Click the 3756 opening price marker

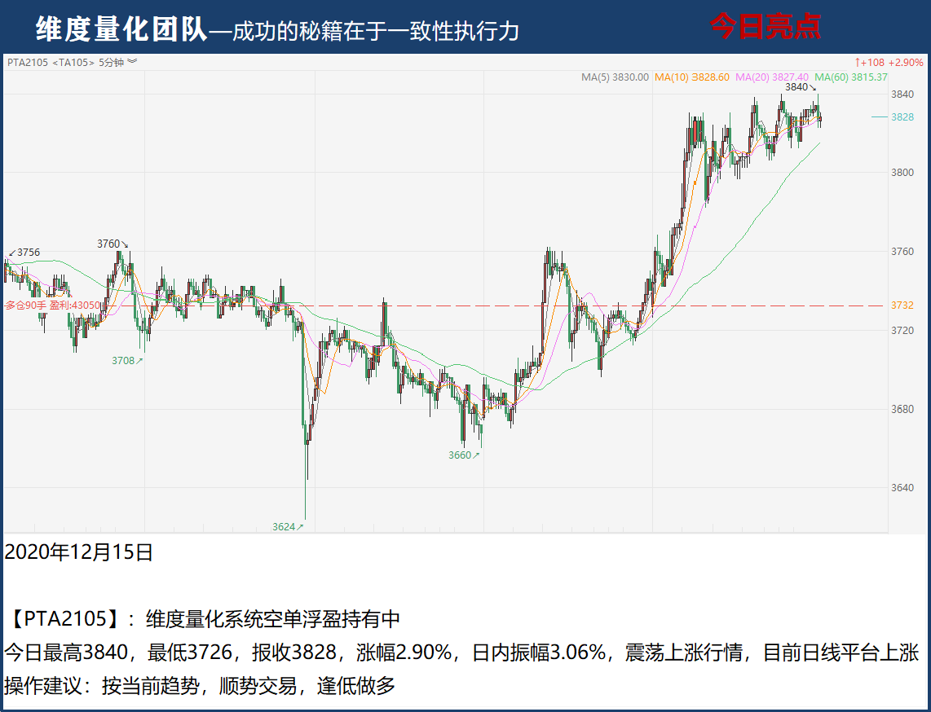tap(24, 253)
